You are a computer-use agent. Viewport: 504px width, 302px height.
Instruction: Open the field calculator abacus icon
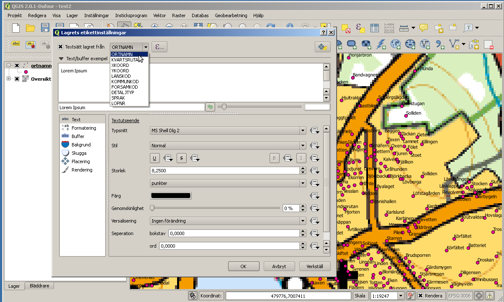point(389,28)
